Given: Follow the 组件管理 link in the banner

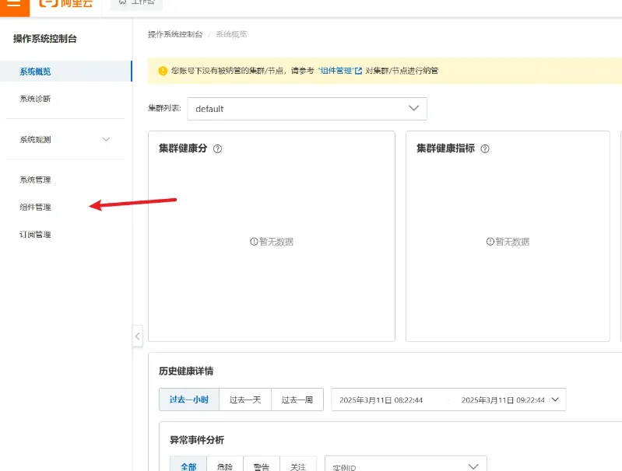Looking at the screenshot, I should coord(336,71).
